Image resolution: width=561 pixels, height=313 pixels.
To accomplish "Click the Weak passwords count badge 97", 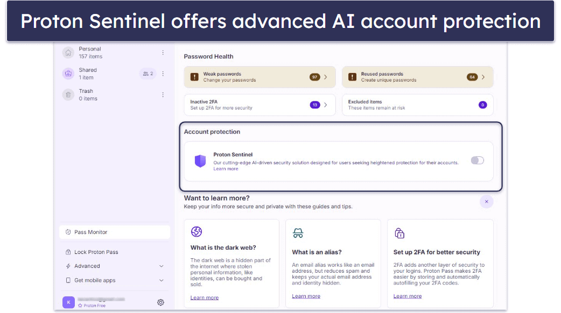I will point(314,77).
